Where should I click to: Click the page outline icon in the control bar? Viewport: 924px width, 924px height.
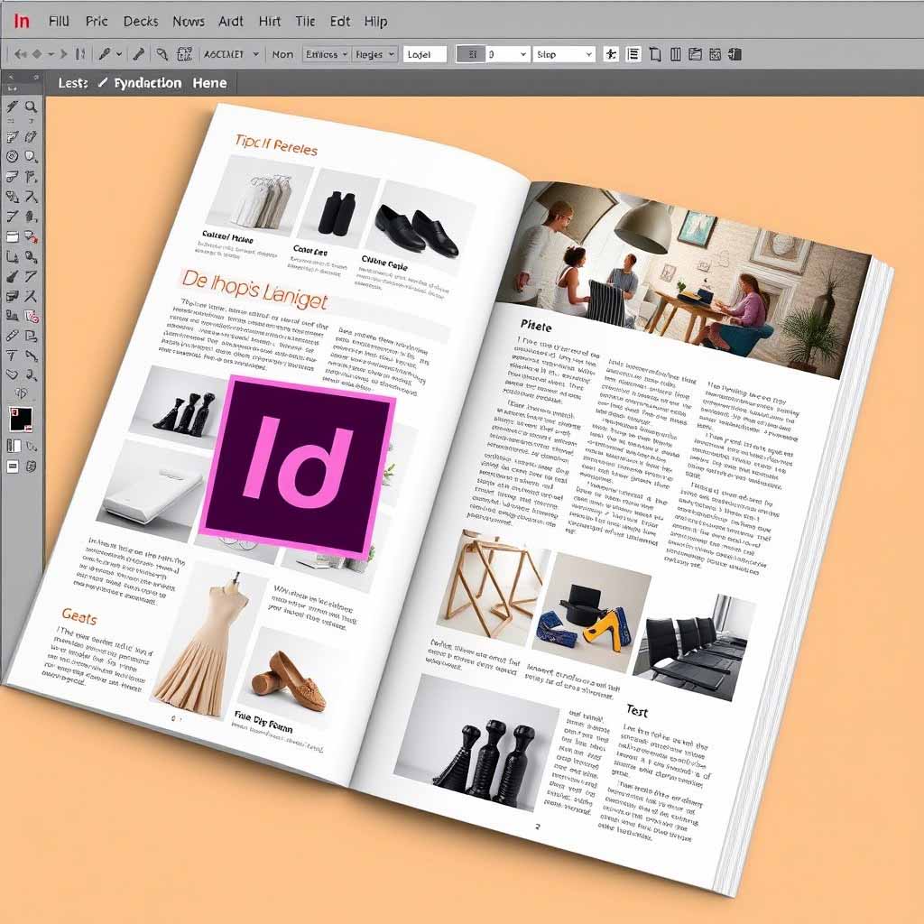click(x=655, y=54)
